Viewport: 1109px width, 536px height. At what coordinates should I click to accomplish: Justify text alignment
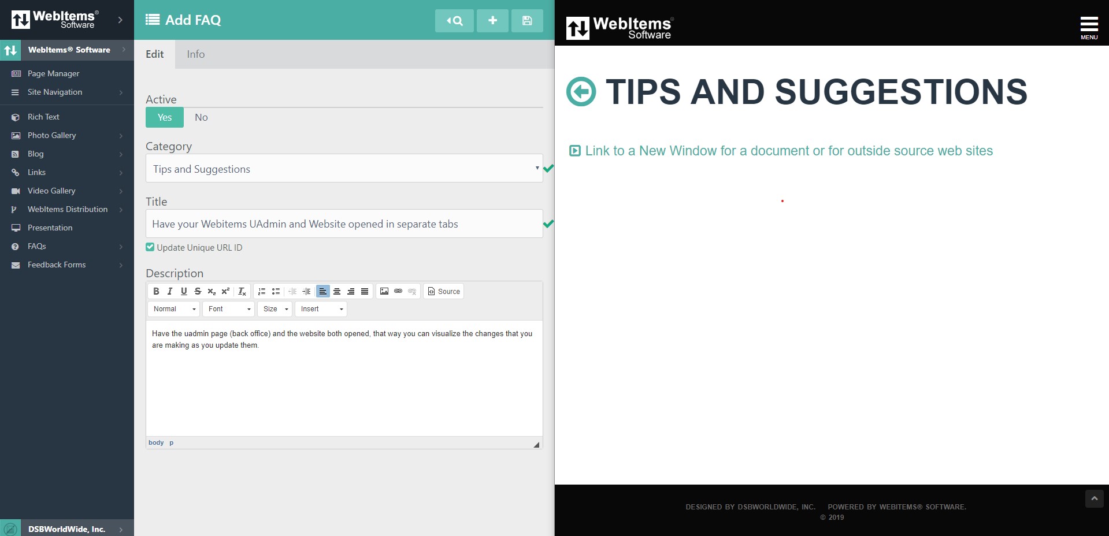pos(365,291)
